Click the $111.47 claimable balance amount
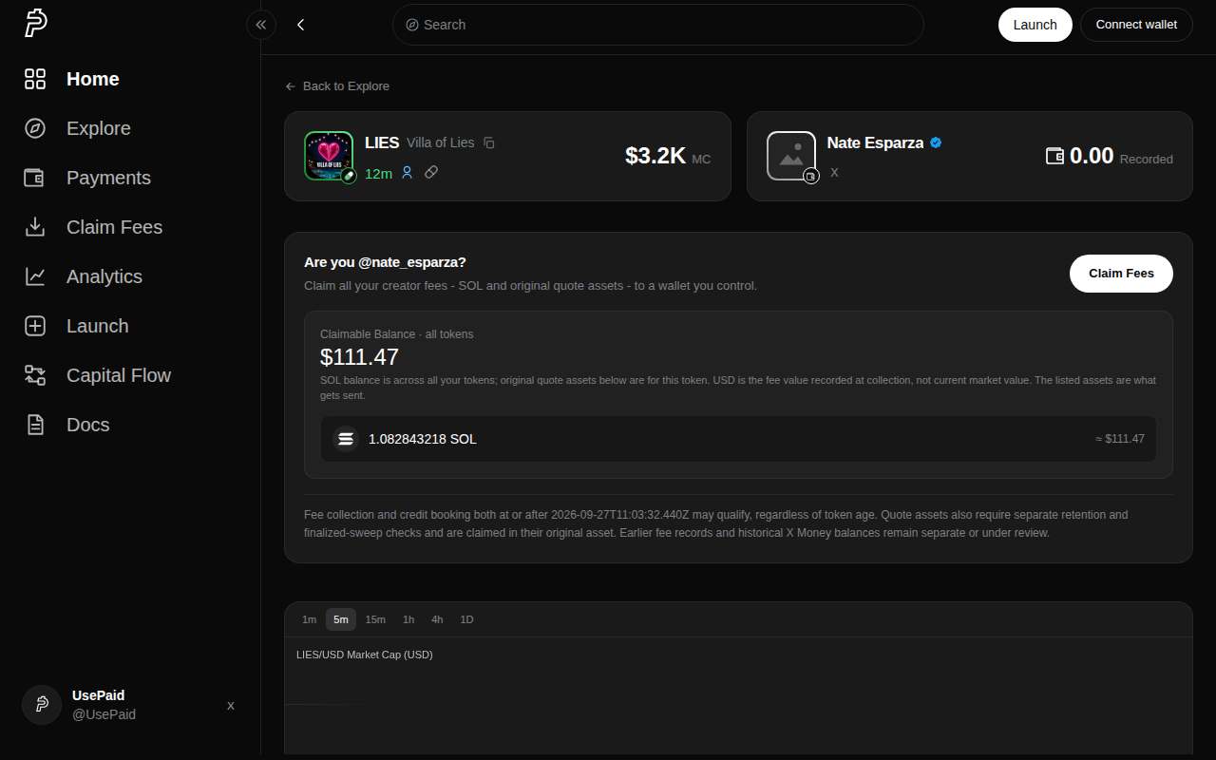 click(359, 357)
